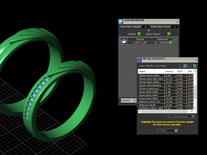Image resolution: width=207 pixels, height=155 pixels.
Task: Select the Rose Gold:14KR row
Action: coord(166,95)
